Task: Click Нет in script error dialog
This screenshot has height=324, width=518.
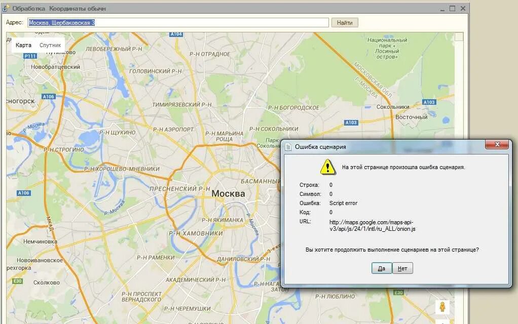Action: 402,268
